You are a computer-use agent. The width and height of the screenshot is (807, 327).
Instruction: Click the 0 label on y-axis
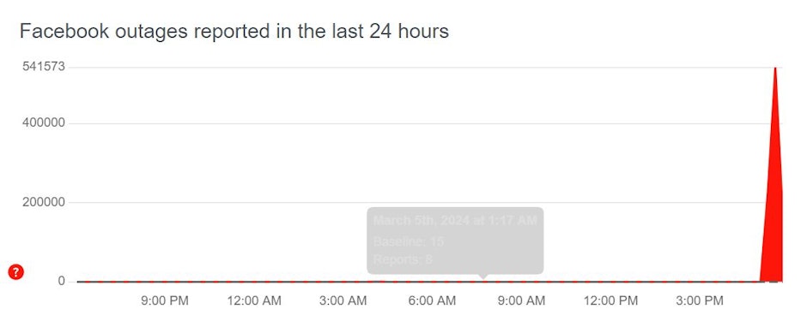point(62,282)
